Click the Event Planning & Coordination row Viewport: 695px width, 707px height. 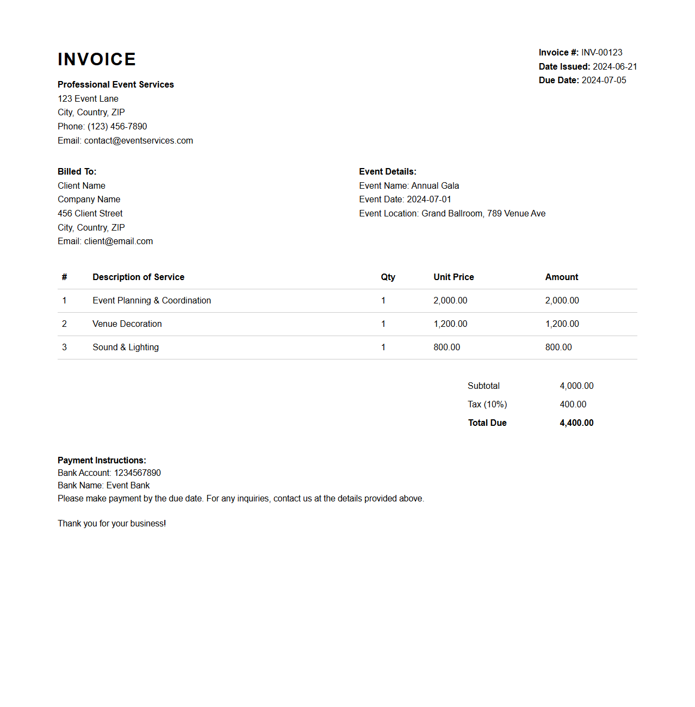coord(152,300)
